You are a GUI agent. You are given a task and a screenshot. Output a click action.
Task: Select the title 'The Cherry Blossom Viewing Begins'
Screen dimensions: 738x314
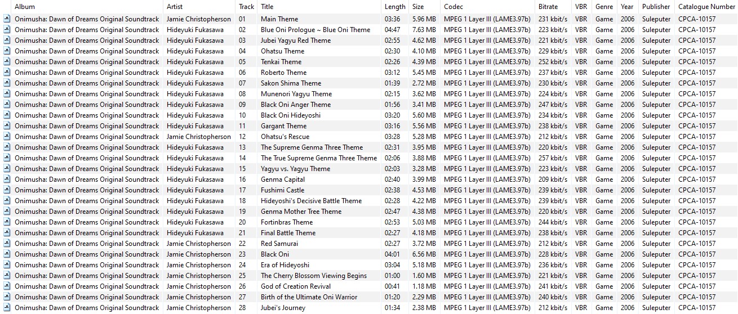point(314,276)
